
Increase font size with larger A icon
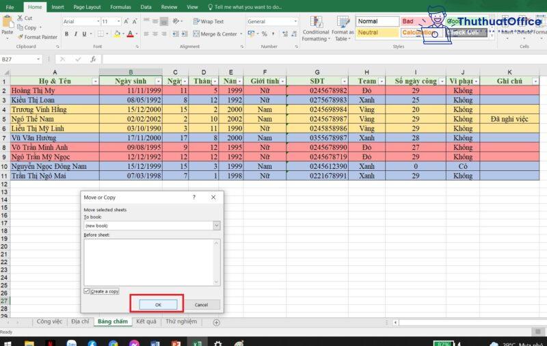pos(126,21)
